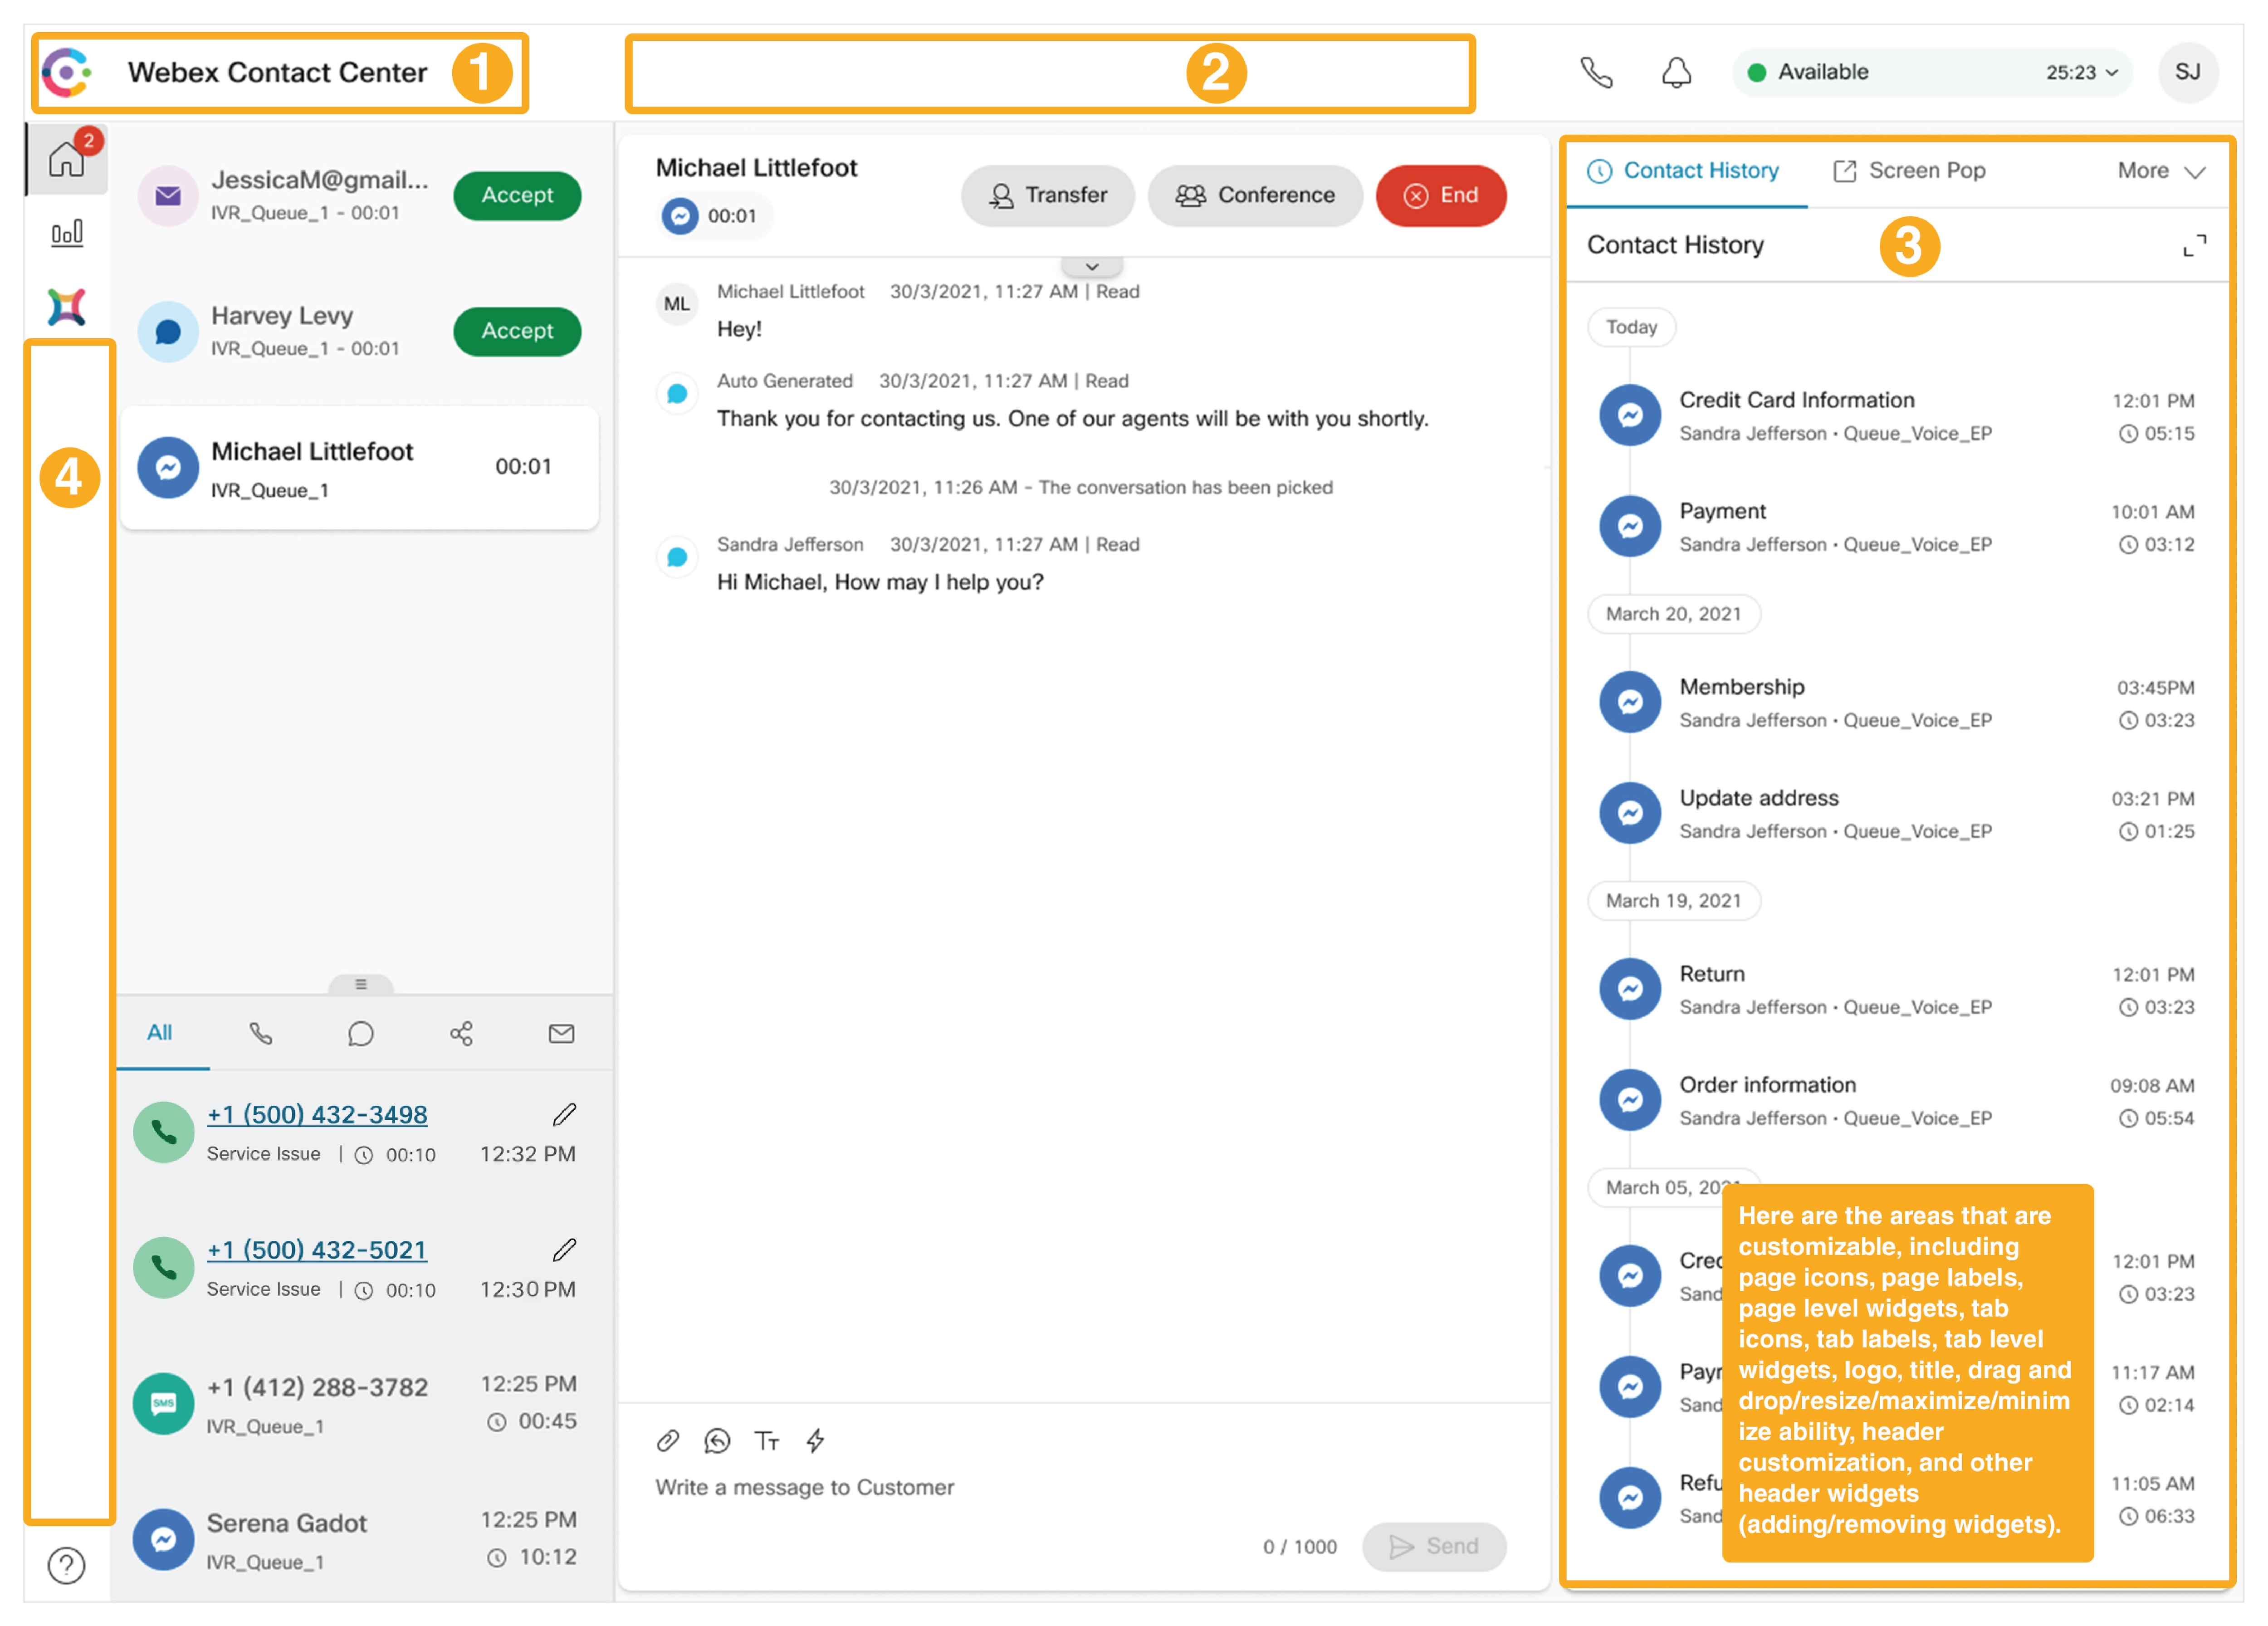Click the task list resize handle
The image size is (2268, 1626).
coord(360,984)
